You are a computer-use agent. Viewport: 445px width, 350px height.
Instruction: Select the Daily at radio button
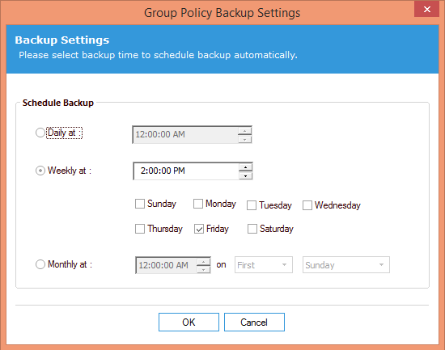tap(40, 133)
